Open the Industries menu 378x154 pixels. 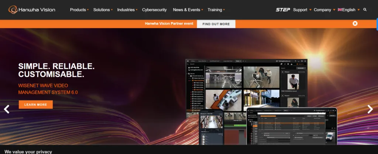tap(127, 10)
